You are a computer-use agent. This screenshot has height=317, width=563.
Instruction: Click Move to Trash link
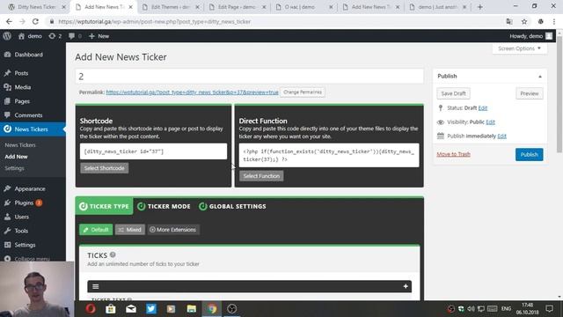pyautogui.click(x=453, y=154)
